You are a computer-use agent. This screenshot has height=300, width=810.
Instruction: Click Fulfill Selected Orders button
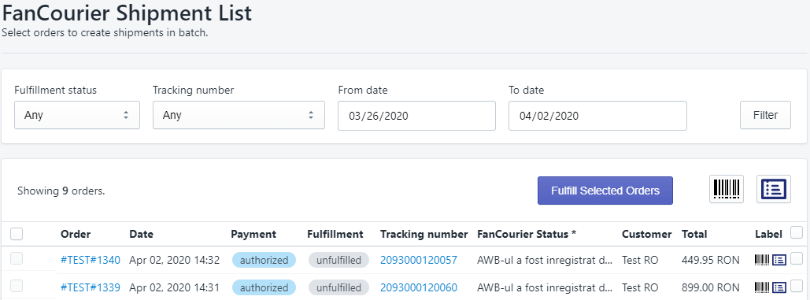click(605, 191)
